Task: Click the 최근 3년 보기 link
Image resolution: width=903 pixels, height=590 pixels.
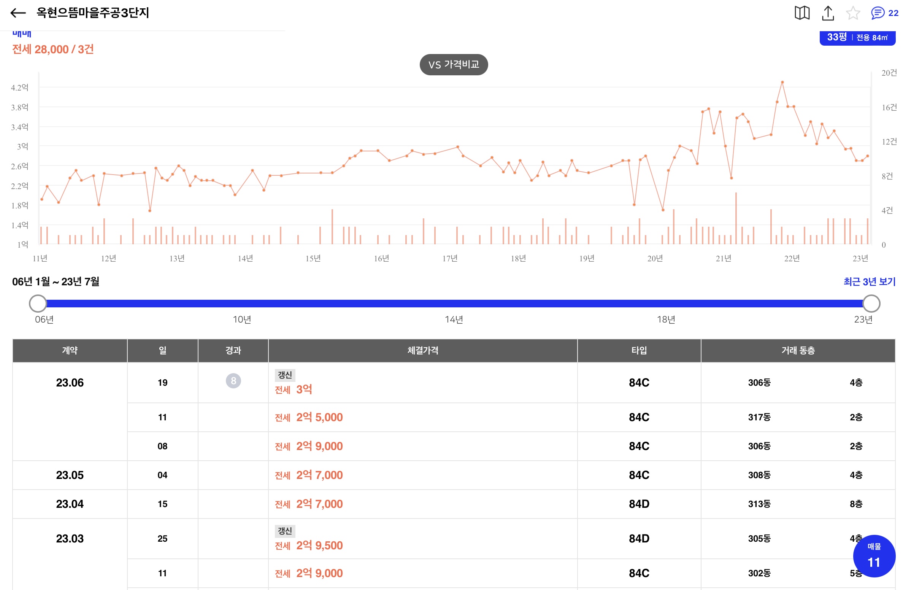Action: [x=869, y=282]
